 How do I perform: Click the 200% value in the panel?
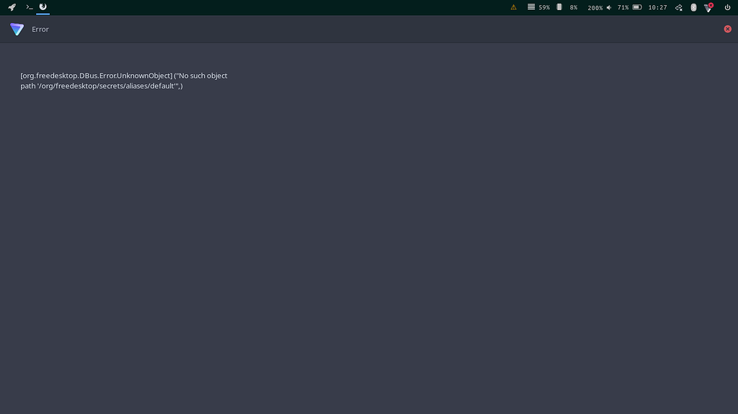point(595,7)
